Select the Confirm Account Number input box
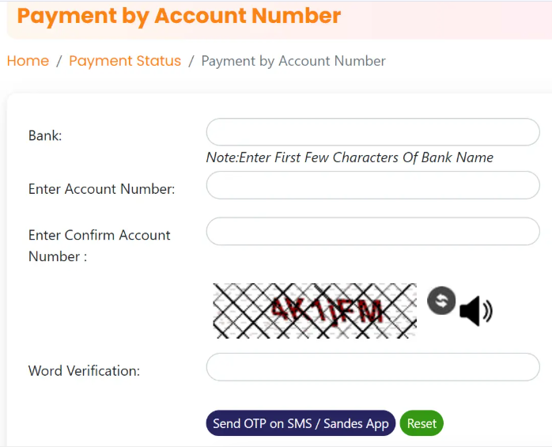Screen dimensions: 552x447 point(372,231)
